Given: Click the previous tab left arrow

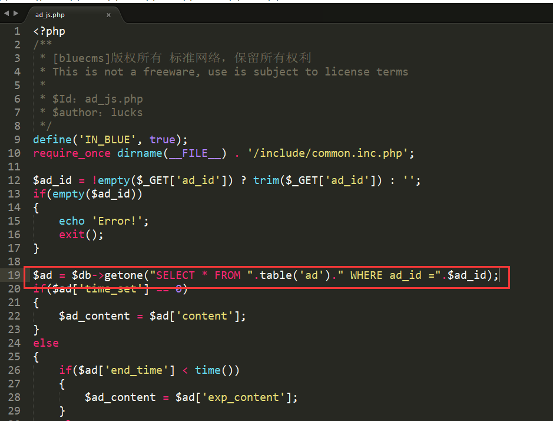Looking at the screenshot, I should pos(6,14).
